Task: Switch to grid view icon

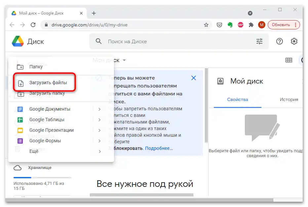Action: click(289, 60)
